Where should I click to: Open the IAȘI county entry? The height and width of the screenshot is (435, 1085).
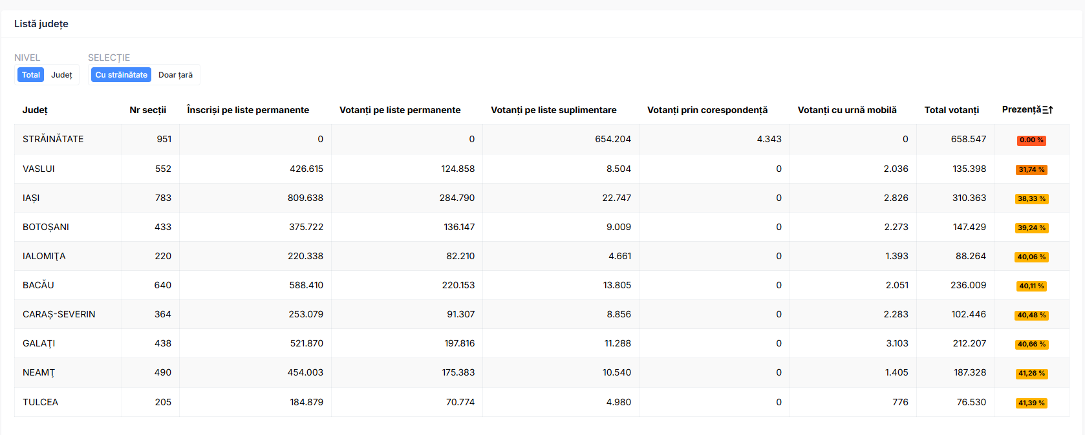pos(541,198)
